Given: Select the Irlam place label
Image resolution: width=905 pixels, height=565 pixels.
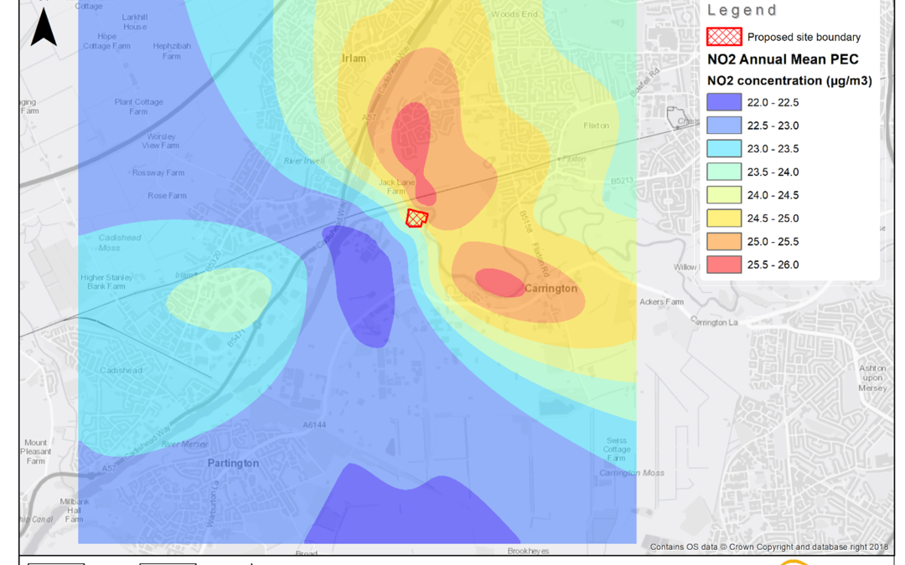Looking at the screenshot, I should 353,59.
